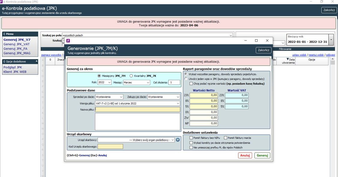The image size is (338, 177).
Task: Select Kwartalny JPK_7K radio option
Action: coord(131,76)
